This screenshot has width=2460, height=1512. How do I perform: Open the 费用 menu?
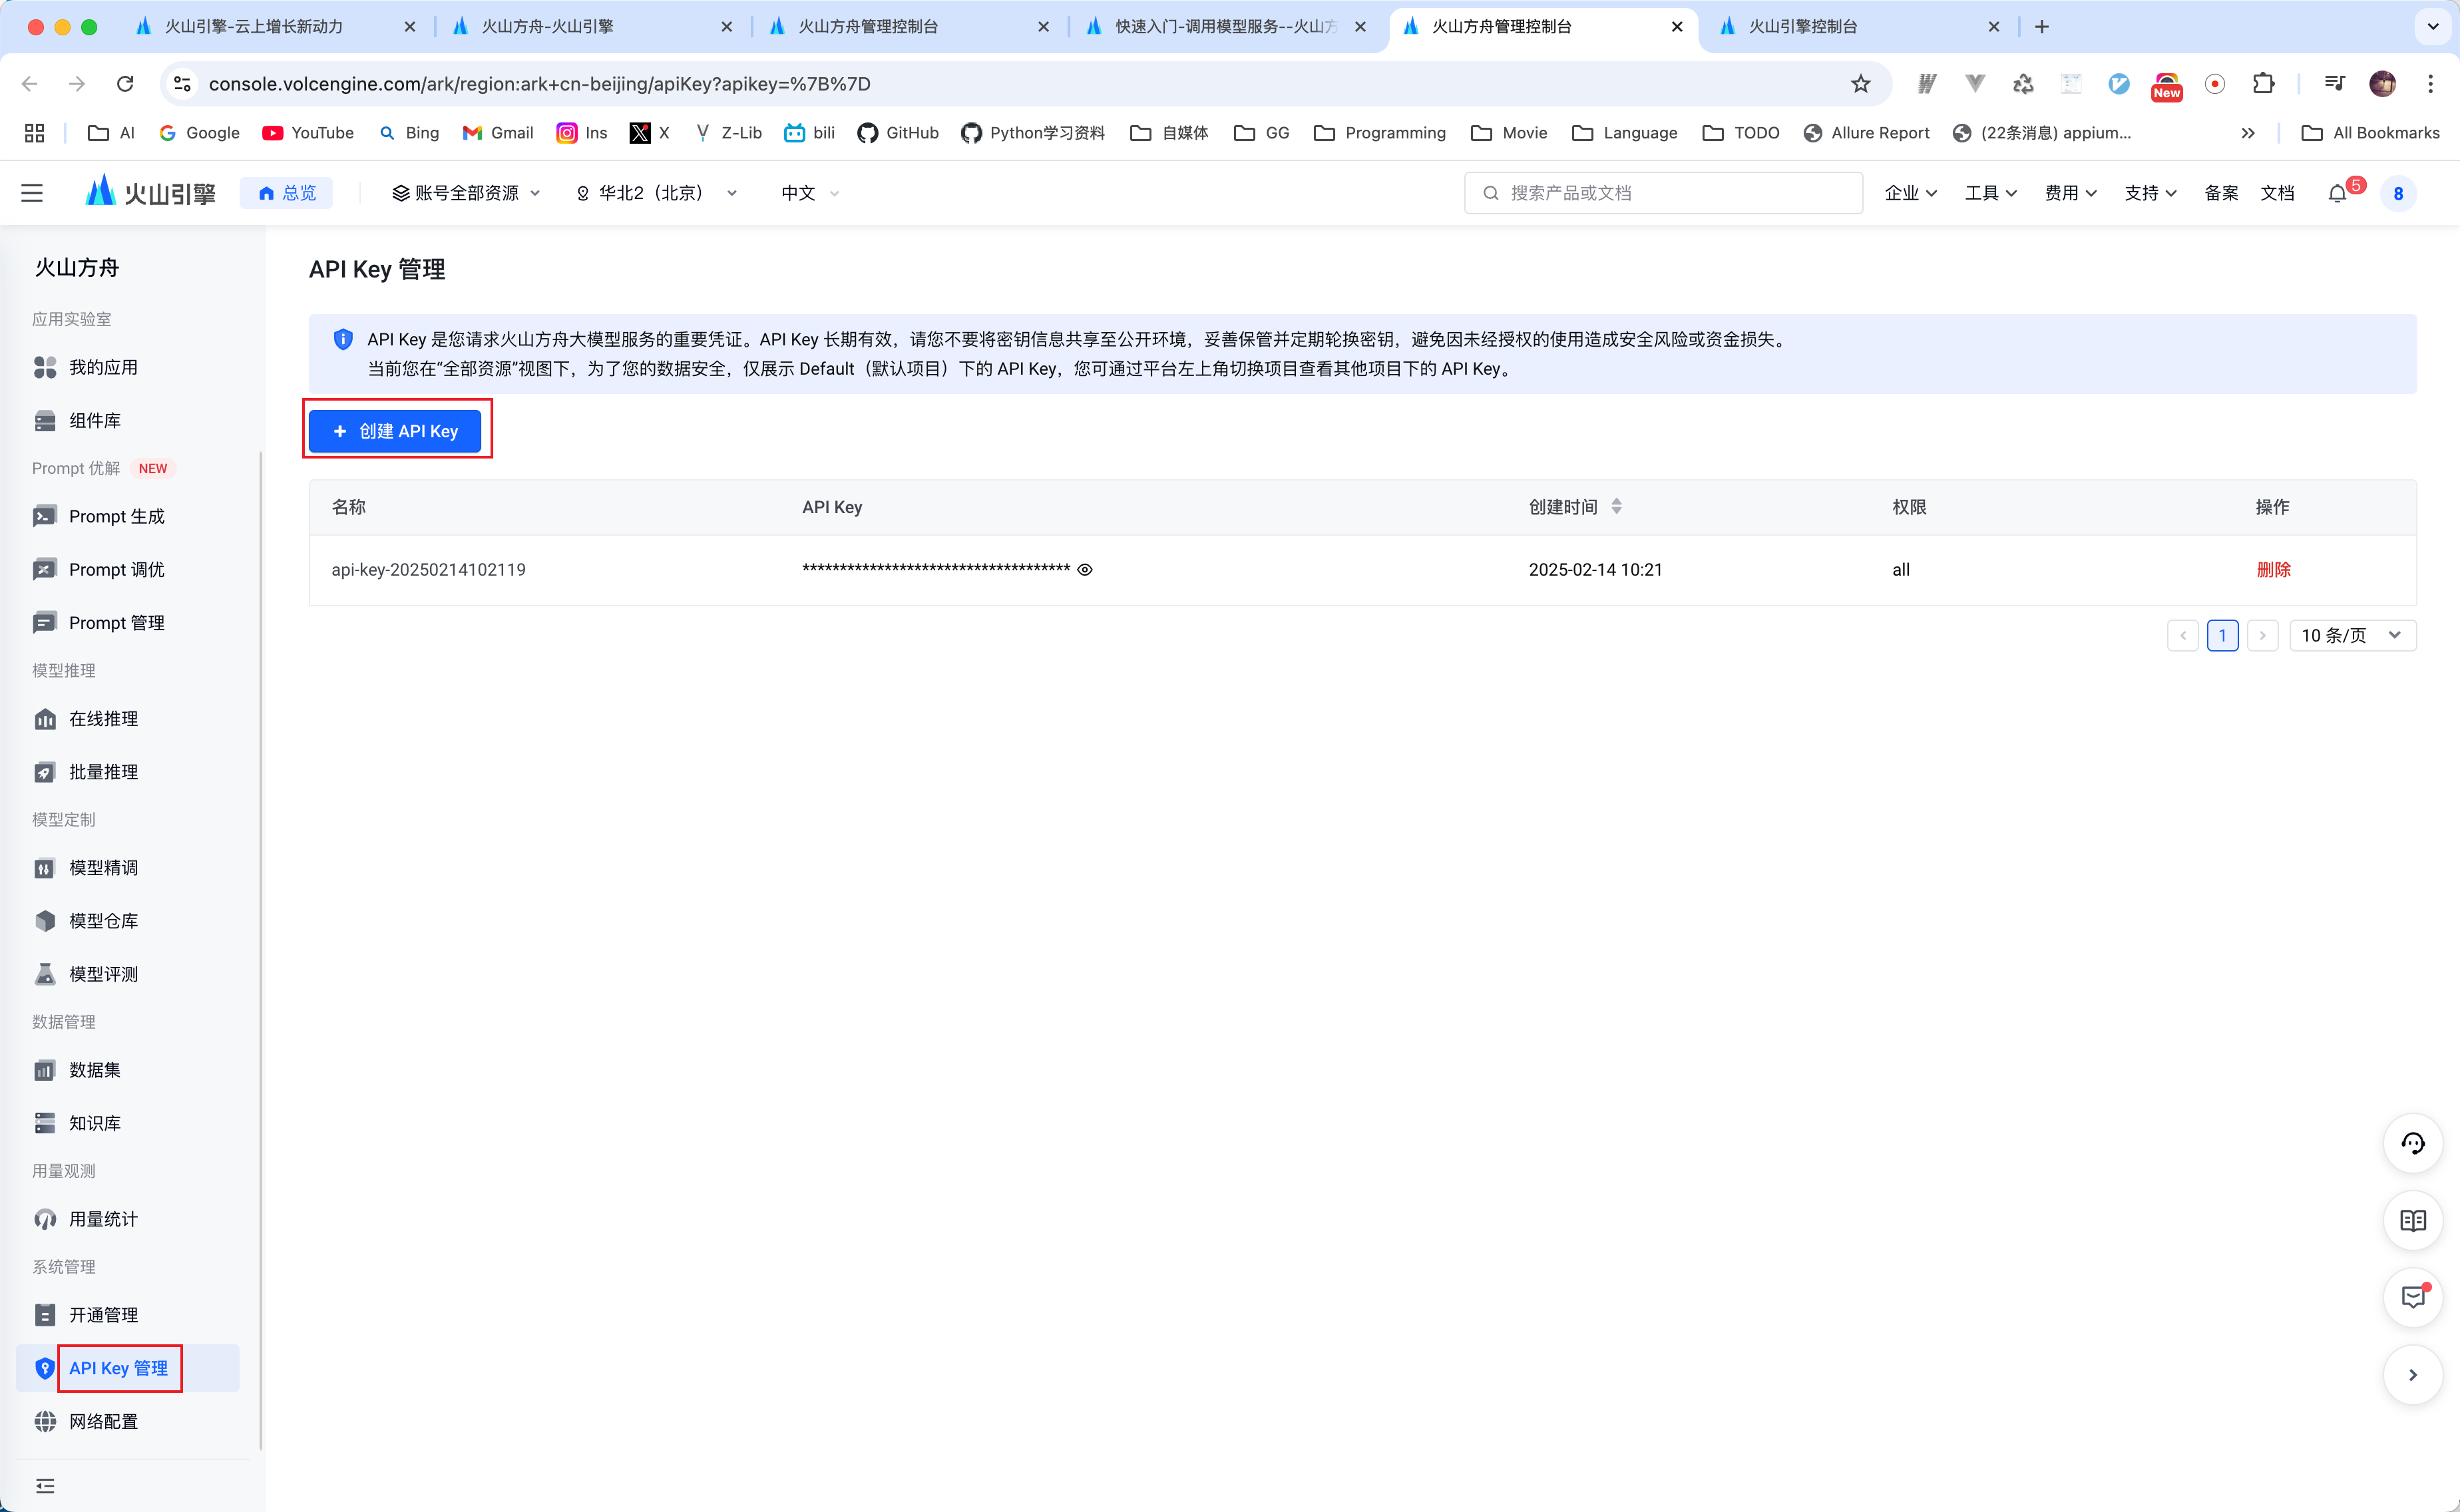point(2070,193)
